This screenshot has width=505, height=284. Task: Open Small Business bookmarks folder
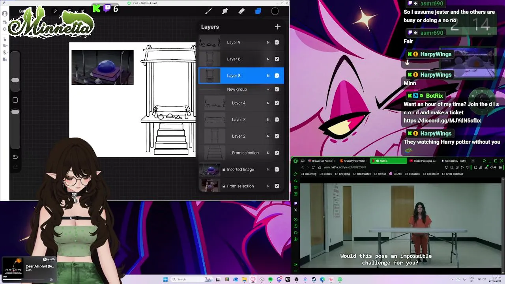click(x=453, y=174)
